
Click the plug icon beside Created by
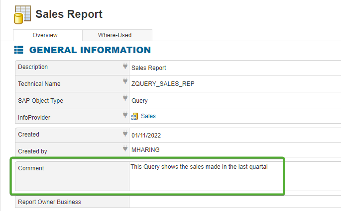coord(125,148)
